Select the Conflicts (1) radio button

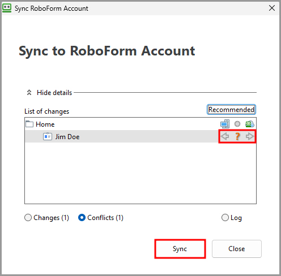(82, 218)
